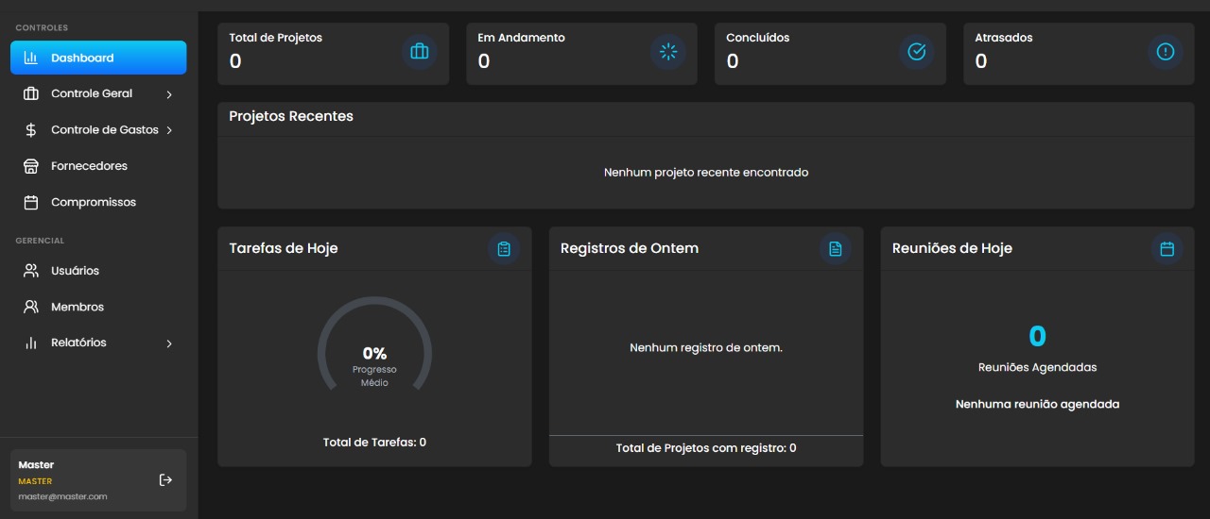
Task: Click the checkmark icon in Concluídos card
Action: pyautogui.click(x=916, y=52)
